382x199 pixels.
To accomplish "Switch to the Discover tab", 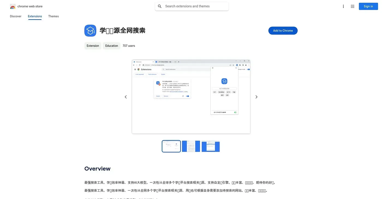I will click(16, 16).
